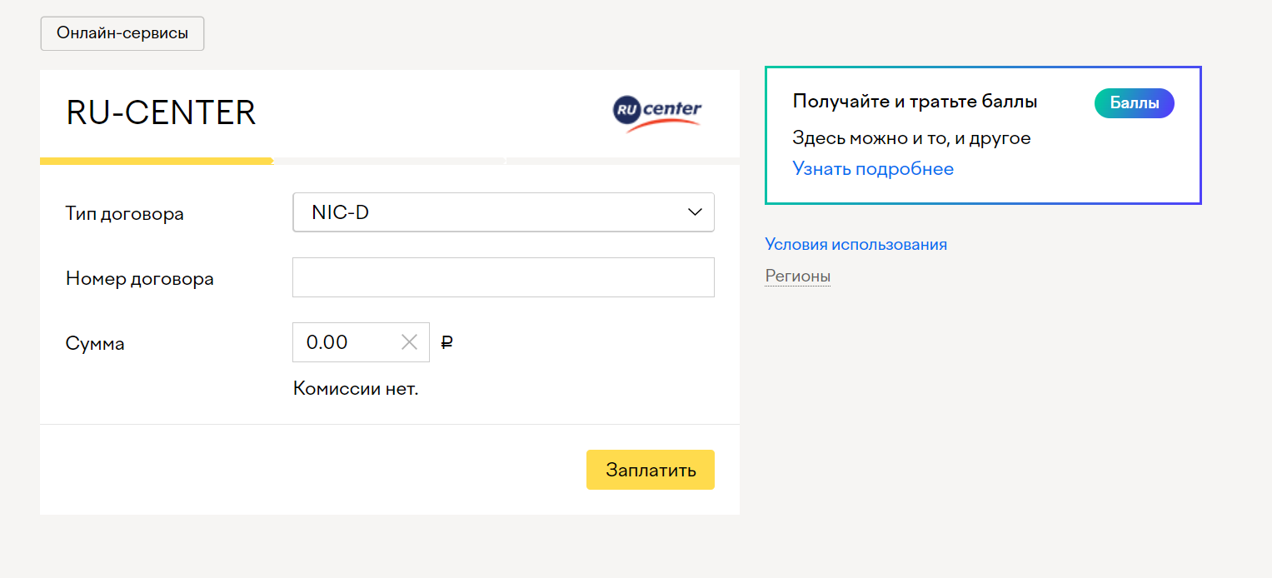Click the Тип договора label
The height and width of the screenshot is (578, 1272).
click(x=124, y=214)
